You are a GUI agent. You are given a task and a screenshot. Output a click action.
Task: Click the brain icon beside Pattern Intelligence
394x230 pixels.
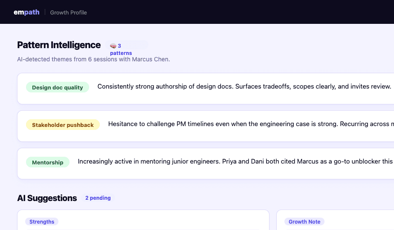tap(113, 46)
